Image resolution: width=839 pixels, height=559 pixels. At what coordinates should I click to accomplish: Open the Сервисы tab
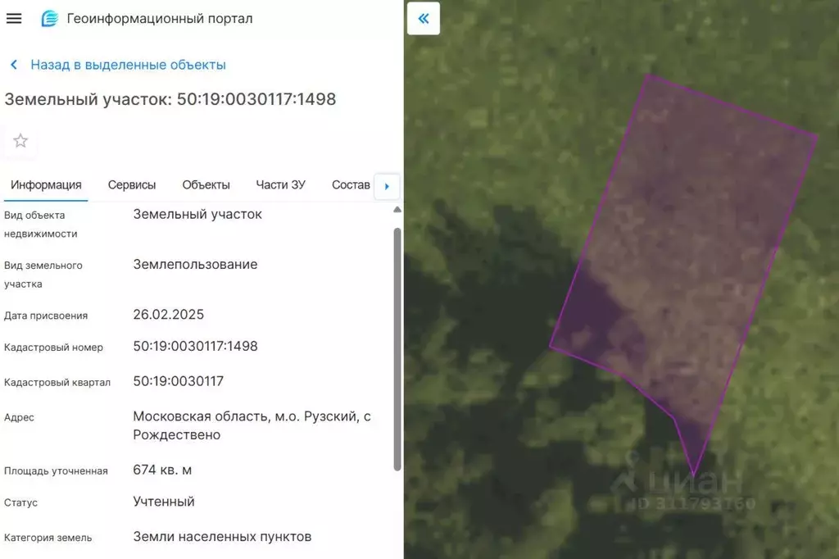tap(132, 185)
